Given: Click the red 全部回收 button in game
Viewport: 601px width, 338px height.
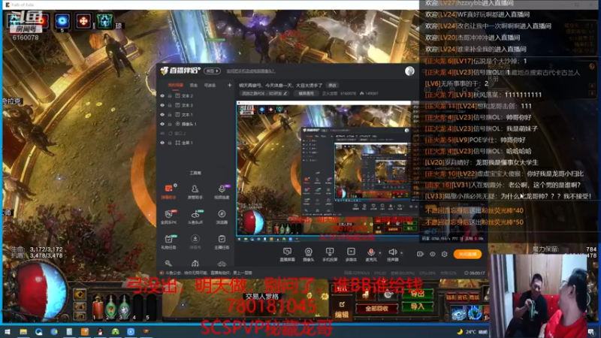Looking at the screenshot, I should [377, 308].
